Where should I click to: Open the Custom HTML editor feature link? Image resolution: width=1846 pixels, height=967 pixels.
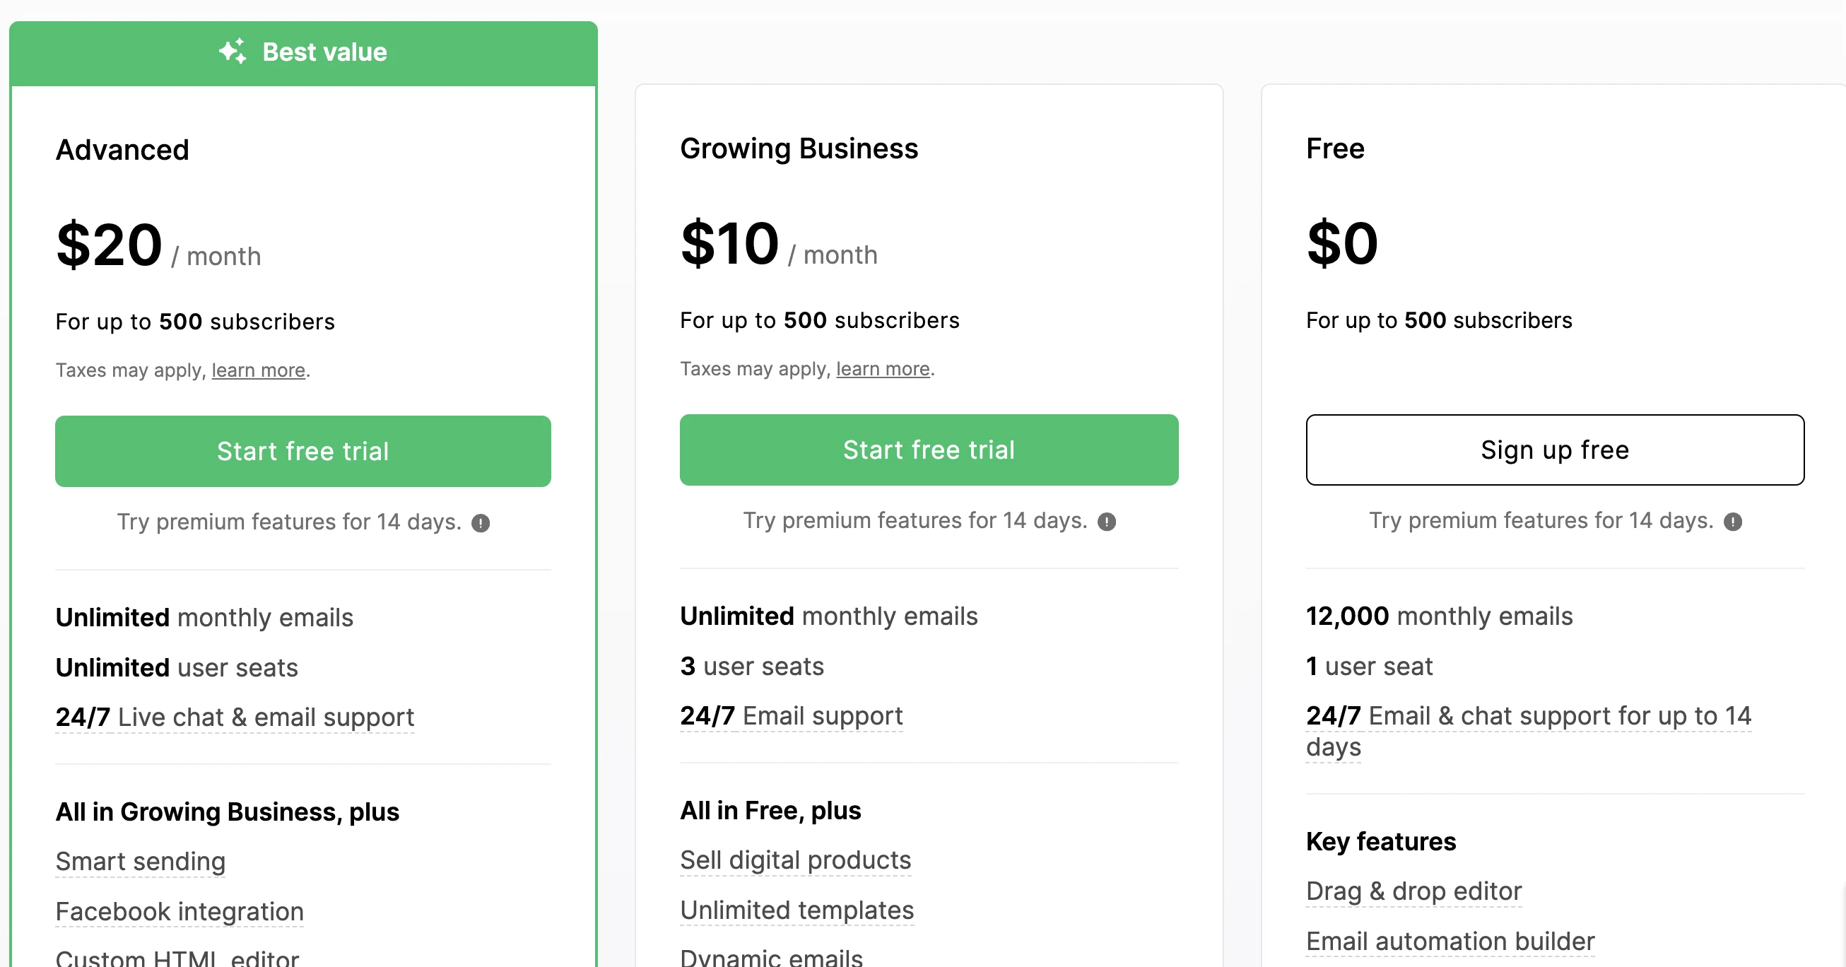pos(177,959)
